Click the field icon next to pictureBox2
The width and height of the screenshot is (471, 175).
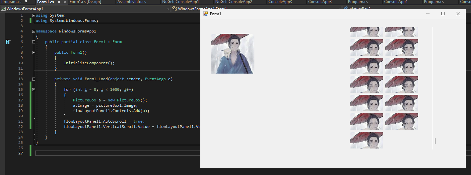[x=346, y=8]
